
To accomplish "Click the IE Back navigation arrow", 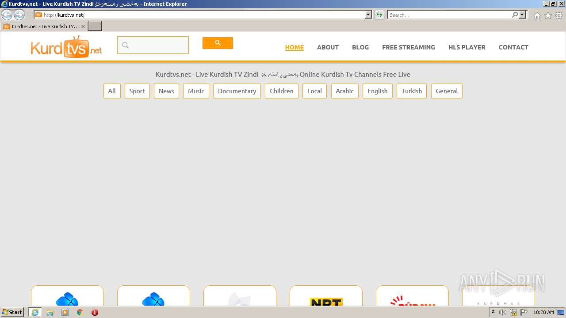I will tap(7, 15).
